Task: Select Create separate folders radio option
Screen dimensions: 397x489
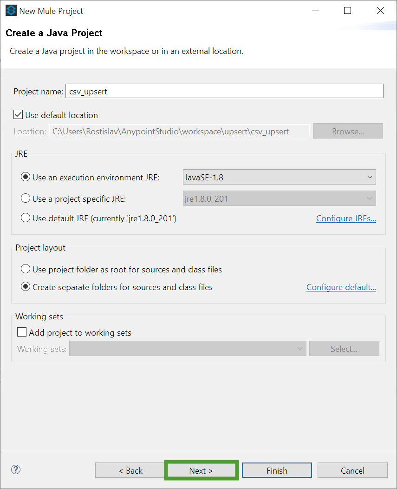Action: [26, 287]
